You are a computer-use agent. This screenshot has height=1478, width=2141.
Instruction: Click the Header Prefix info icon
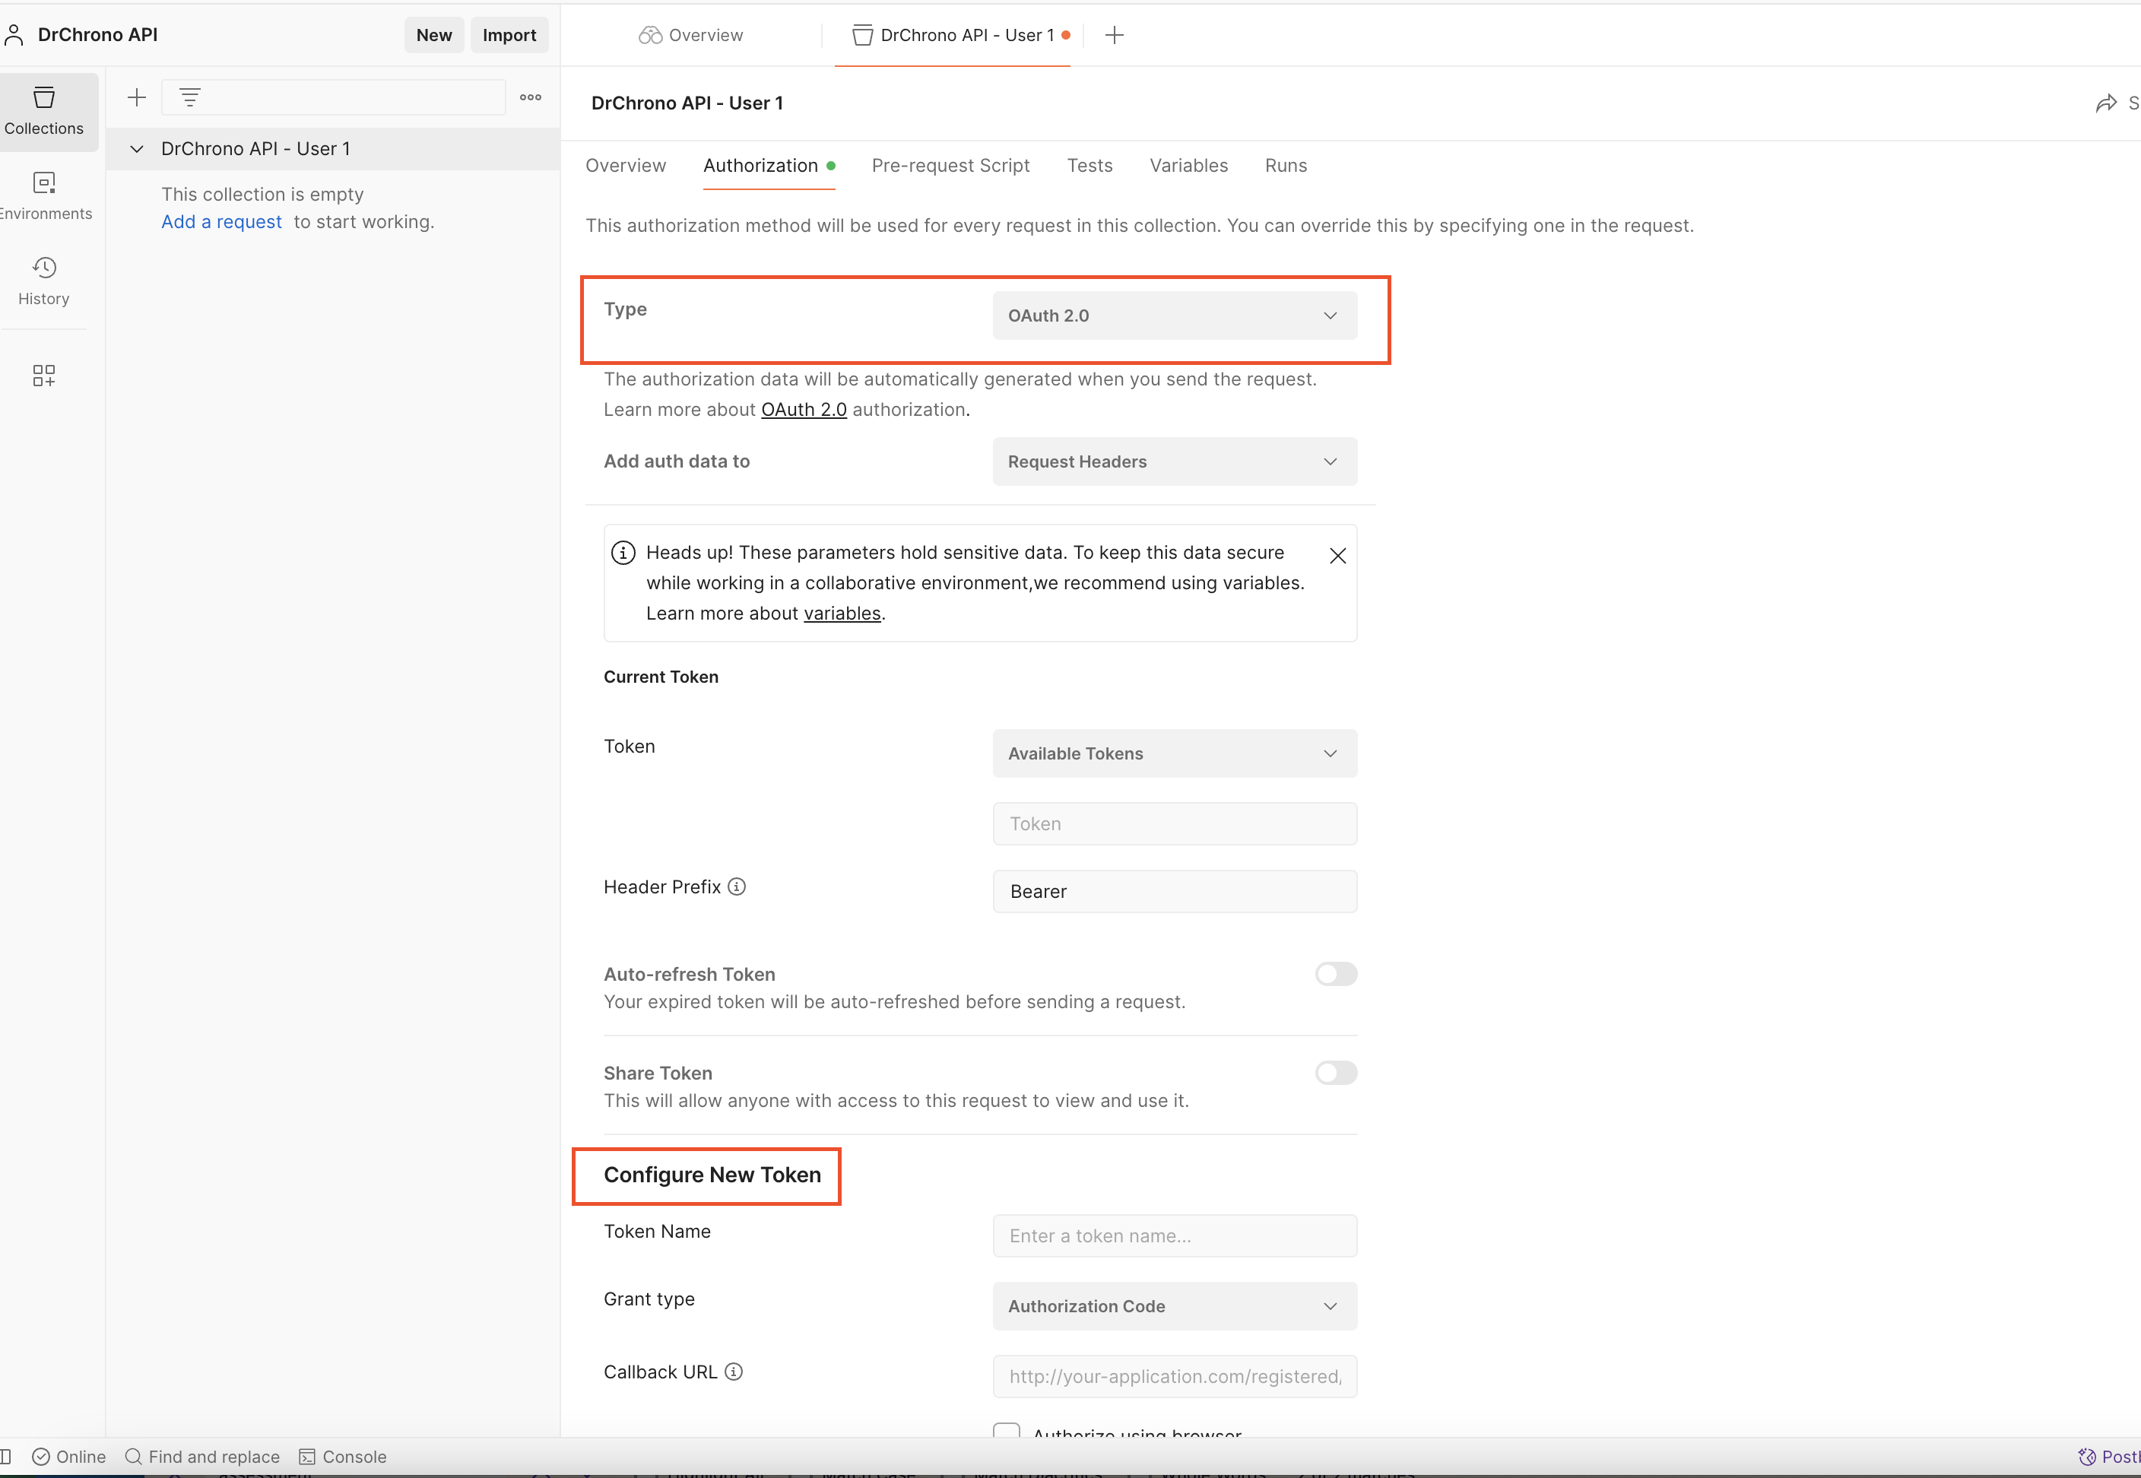point(737,886)
